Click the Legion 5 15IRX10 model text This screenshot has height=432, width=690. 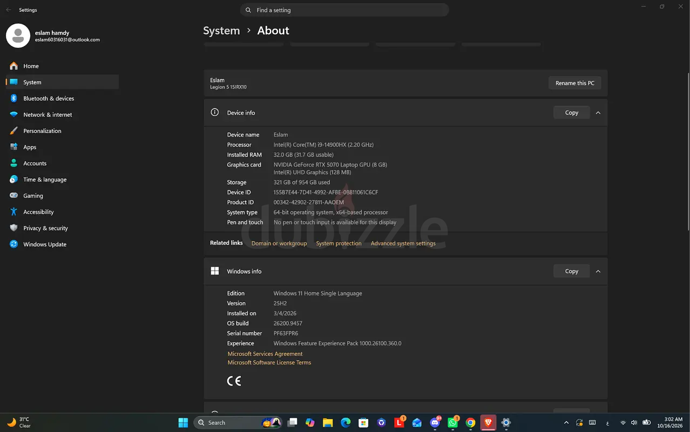228,87
